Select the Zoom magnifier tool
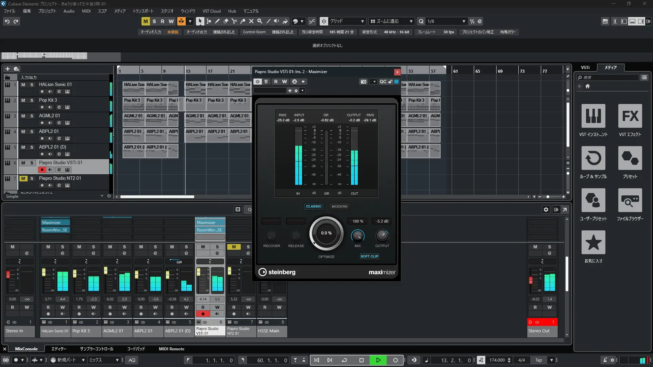 click(259, 21)
